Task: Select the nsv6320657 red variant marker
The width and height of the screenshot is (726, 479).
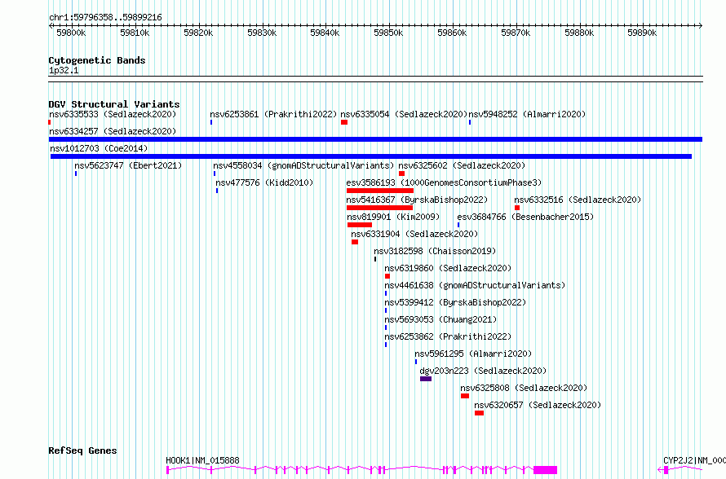Action: 479,413
